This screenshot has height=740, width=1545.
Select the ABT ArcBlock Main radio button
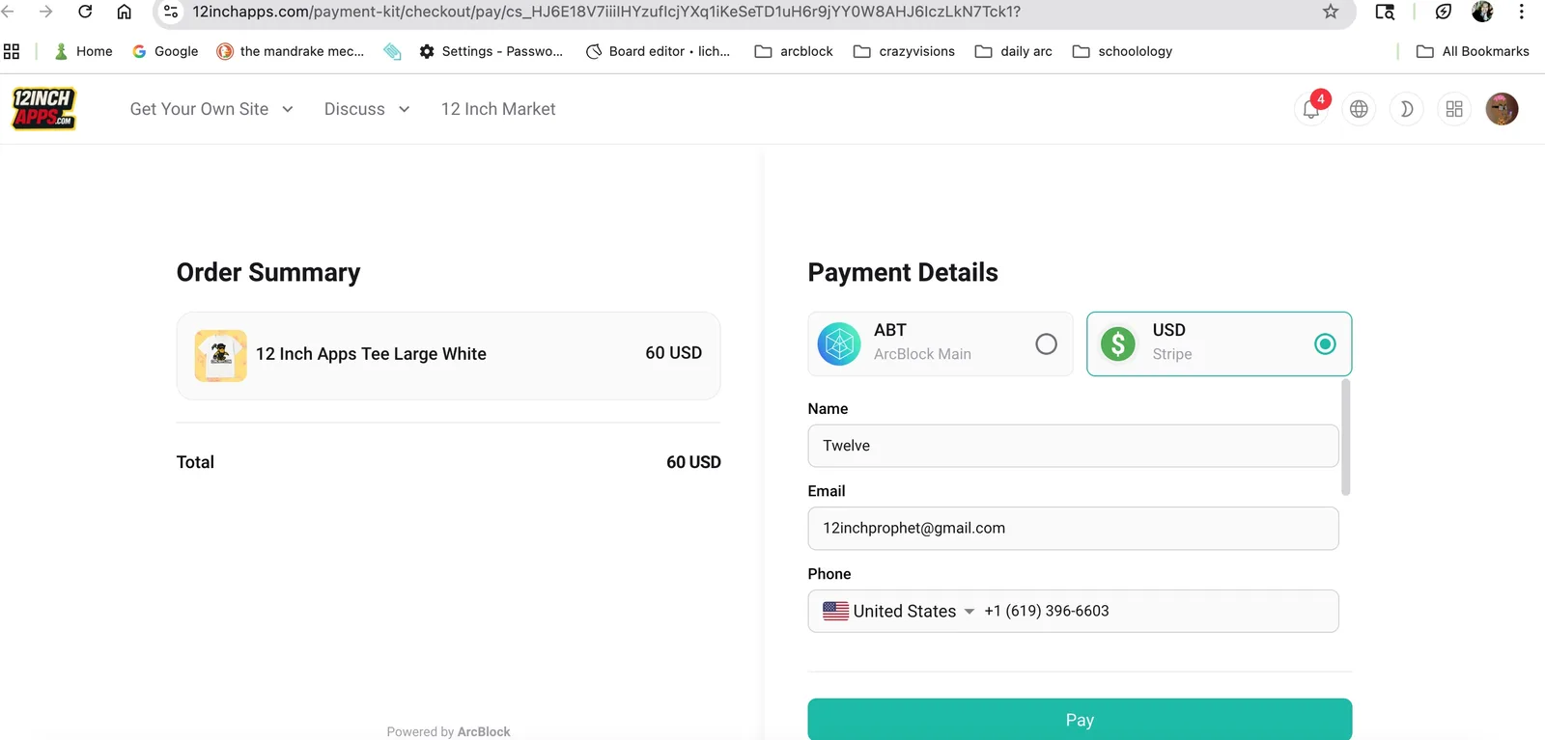(1046, 343)
